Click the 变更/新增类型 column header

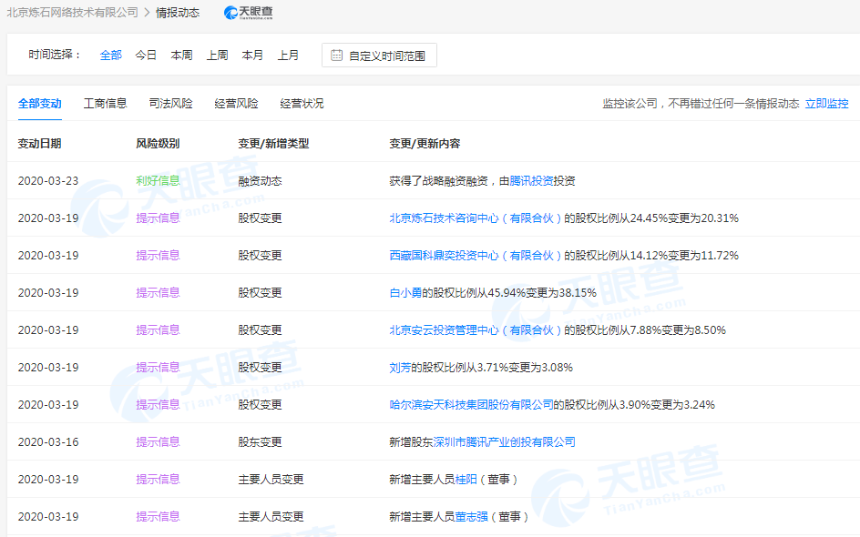(273, 144)
